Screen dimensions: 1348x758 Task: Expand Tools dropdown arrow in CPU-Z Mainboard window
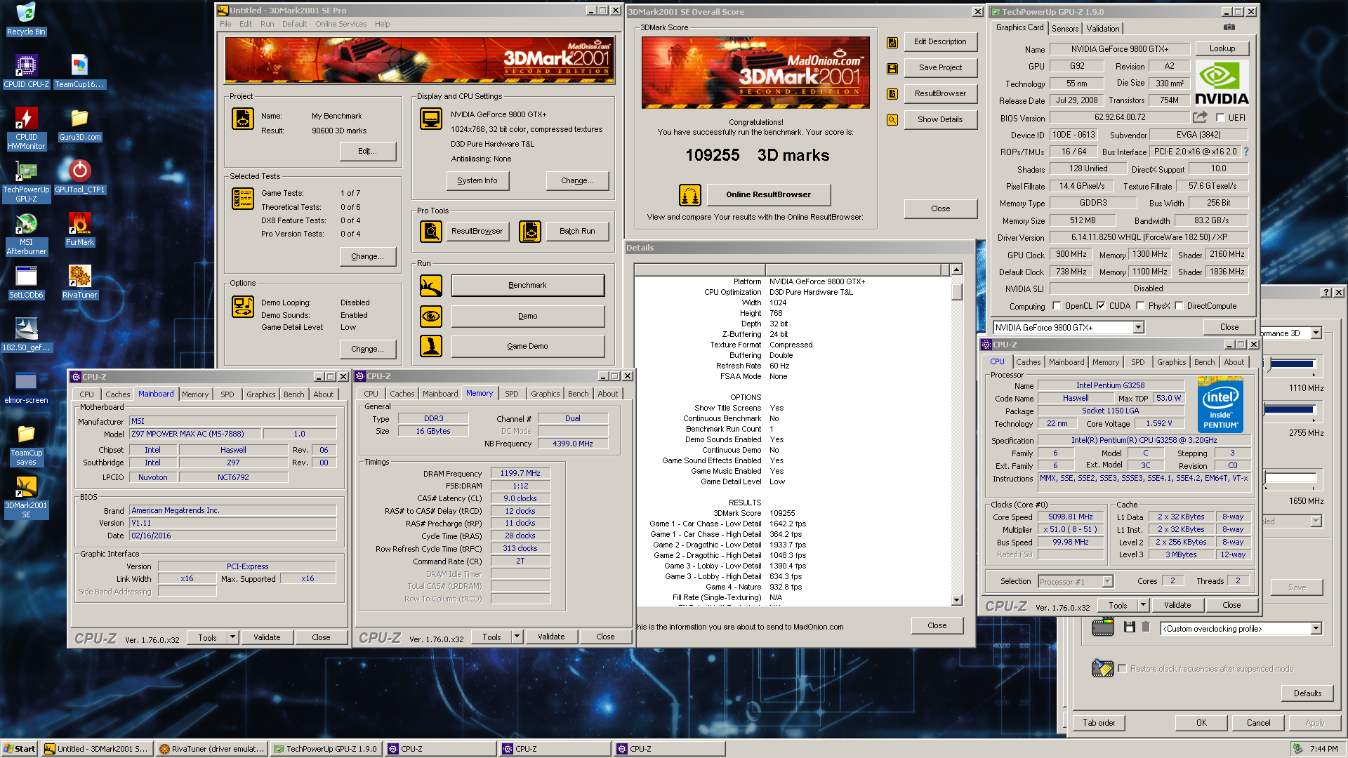pos(232,637)
